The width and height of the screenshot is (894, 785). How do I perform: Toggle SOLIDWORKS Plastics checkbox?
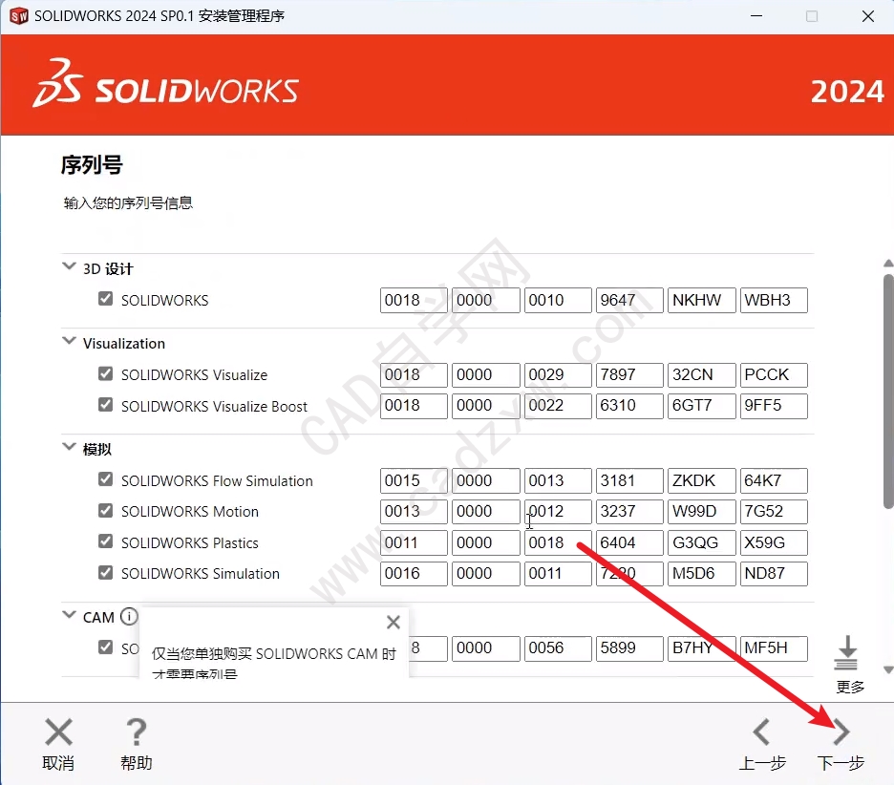tap(105, 541)
